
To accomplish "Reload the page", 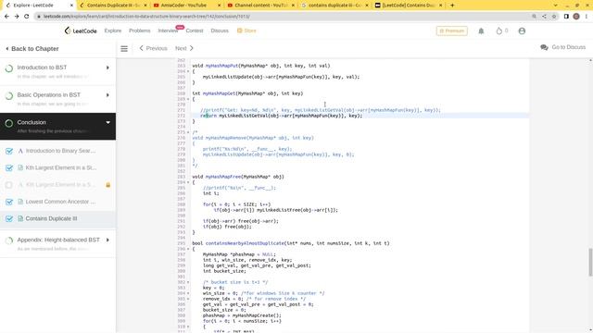I will [27, 17].
